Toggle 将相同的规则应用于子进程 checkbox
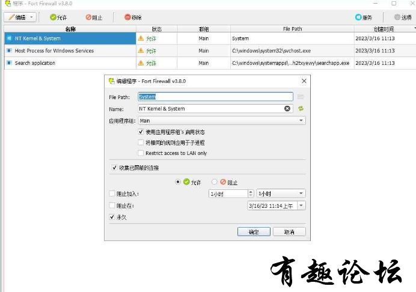 click(141, 142)
